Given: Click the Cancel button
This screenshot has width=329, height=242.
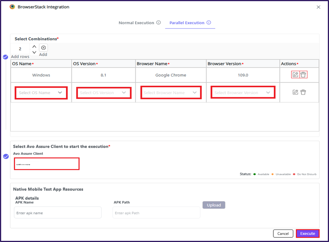Looking at the screenshot, I should point(283,234).
